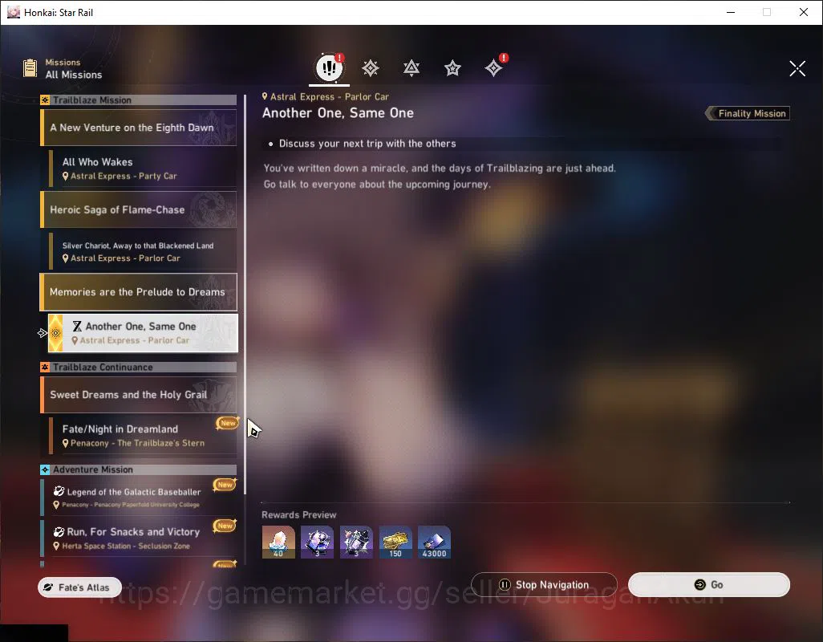The height and width of the screenshot is (642, 823).
Task: Click the New badge on Legend of the Galactic Baseballer
Action: click(x=225, y=485)
